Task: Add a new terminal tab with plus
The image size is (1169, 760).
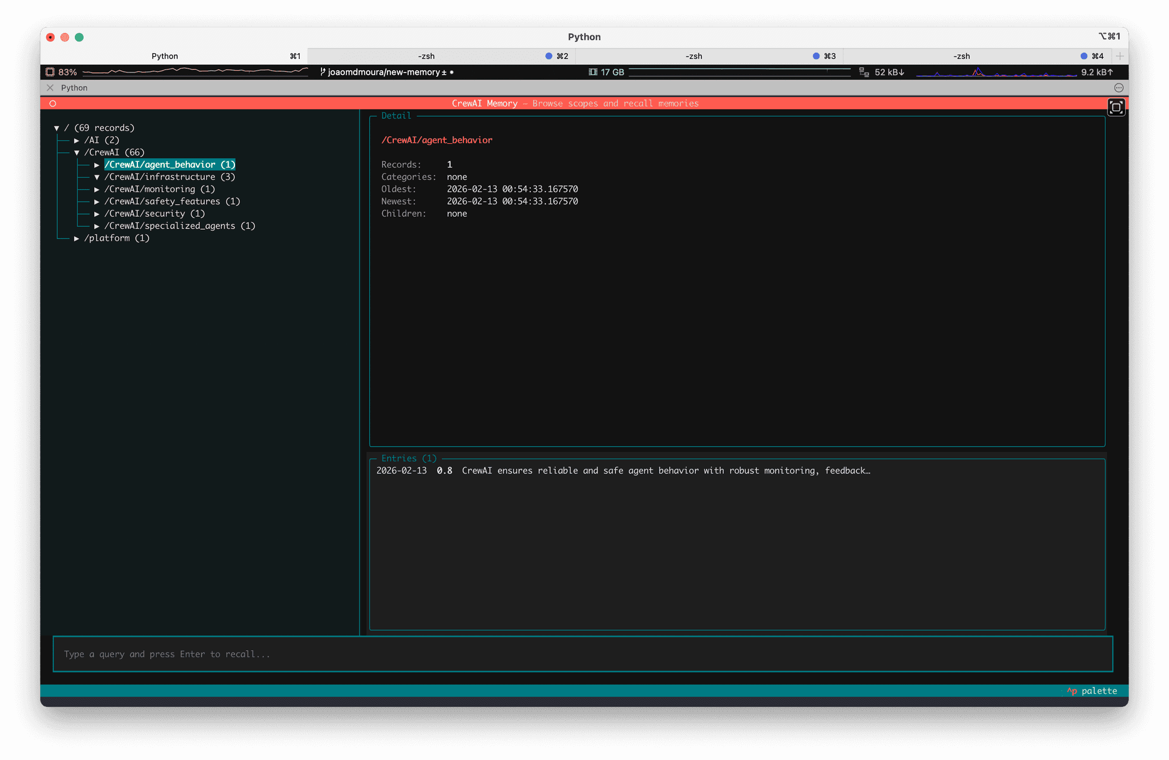Action: 1119,56
